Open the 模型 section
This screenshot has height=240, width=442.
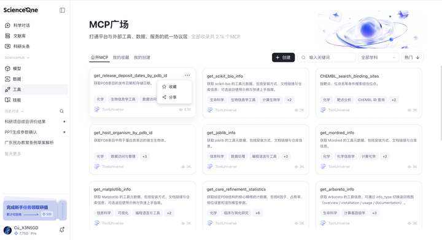pos(35,69)
